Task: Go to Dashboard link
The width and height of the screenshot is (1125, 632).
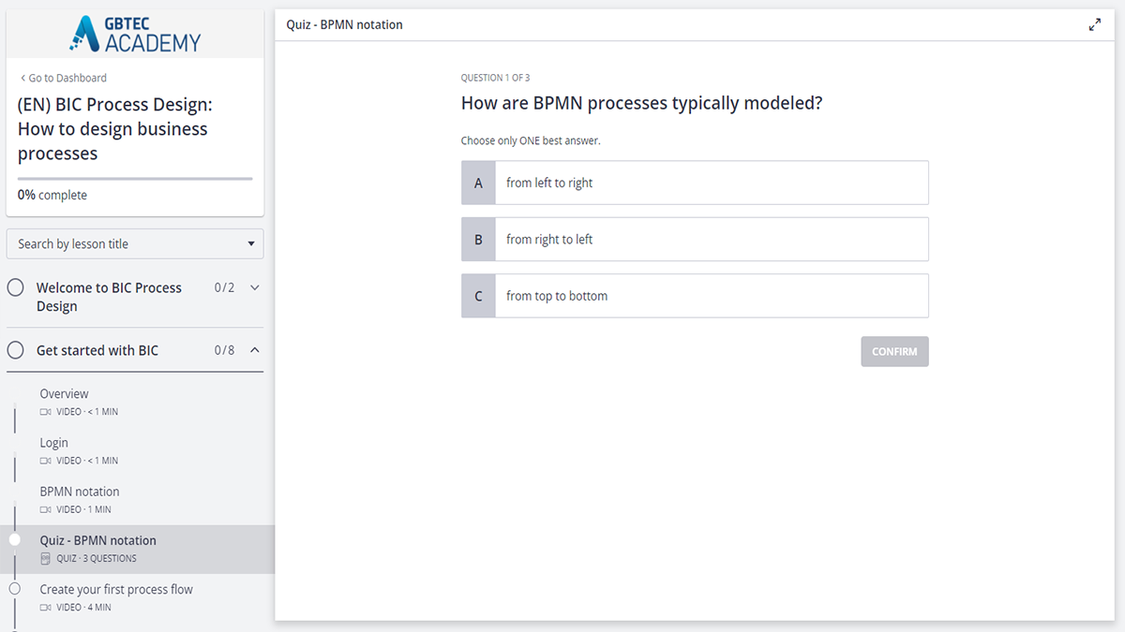Action: click(63, 78)
